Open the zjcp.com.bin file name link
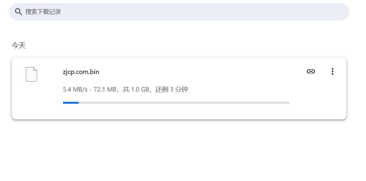 pyautogui.click(x=81, y=72)
